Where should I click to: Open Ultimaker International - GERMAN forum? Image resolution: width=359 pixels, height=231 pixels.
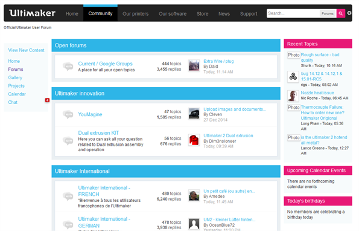tap(104, 223)
